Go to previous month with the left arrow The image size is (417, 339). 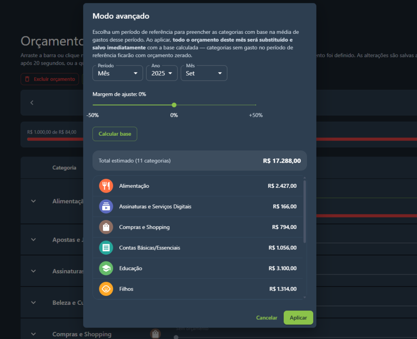(x=32, y=103)
